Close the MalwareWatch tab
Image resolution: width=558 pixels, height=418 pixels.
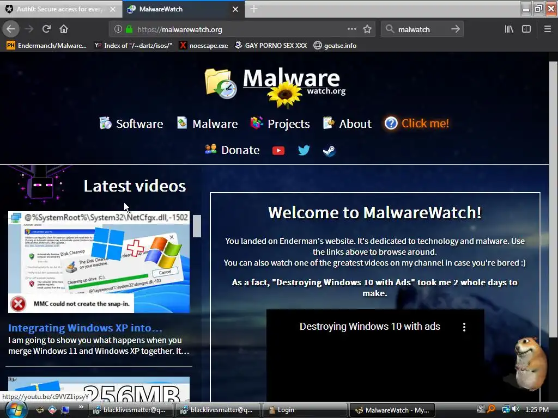click(235, 9)
